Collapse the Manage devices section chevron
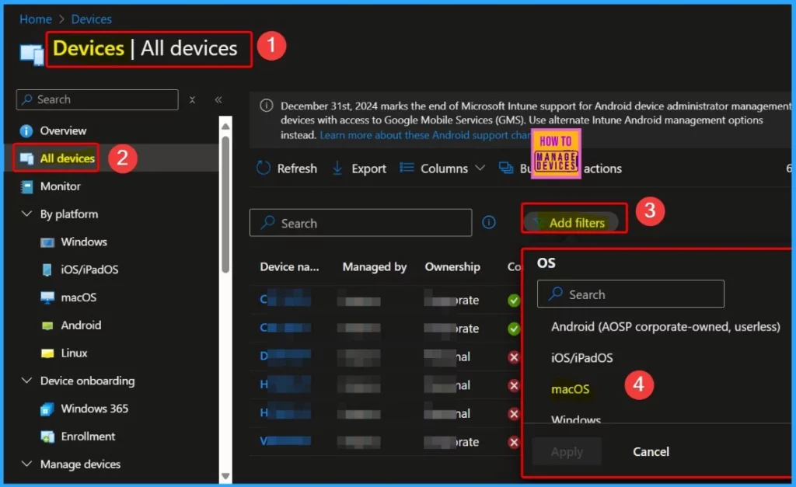Screen dimensions: 796x487 27,464
